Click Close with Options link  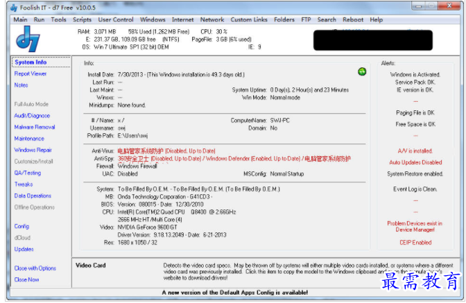click(x=35, y=268)
